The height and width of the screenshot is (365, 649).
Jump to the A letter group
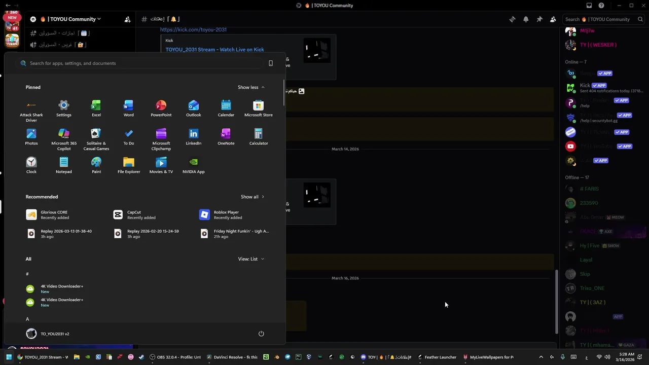point(27,319)
